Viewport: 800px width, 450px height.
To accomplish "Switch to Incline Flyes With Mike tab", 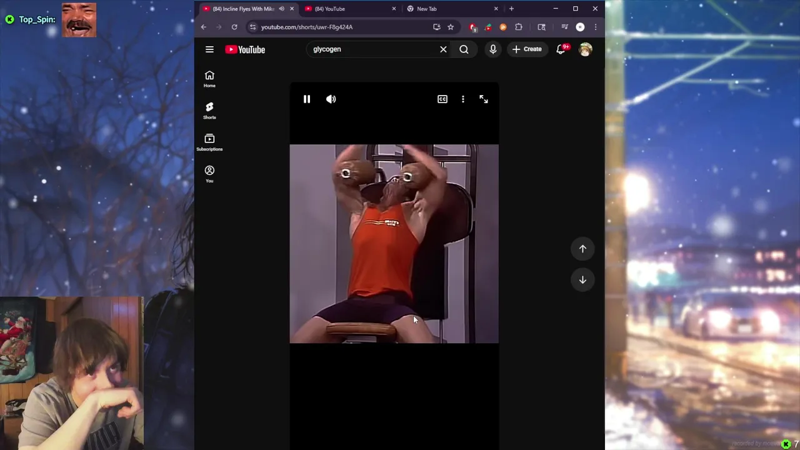I will 244,9.
